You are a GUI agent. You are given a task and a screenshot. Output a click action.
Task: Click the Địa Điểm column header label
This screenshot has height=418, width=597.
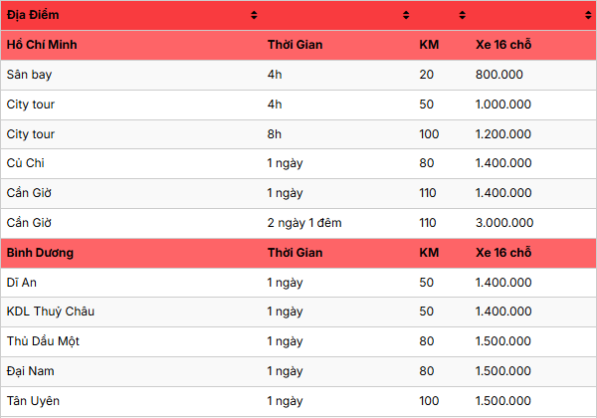pos(33,15)
